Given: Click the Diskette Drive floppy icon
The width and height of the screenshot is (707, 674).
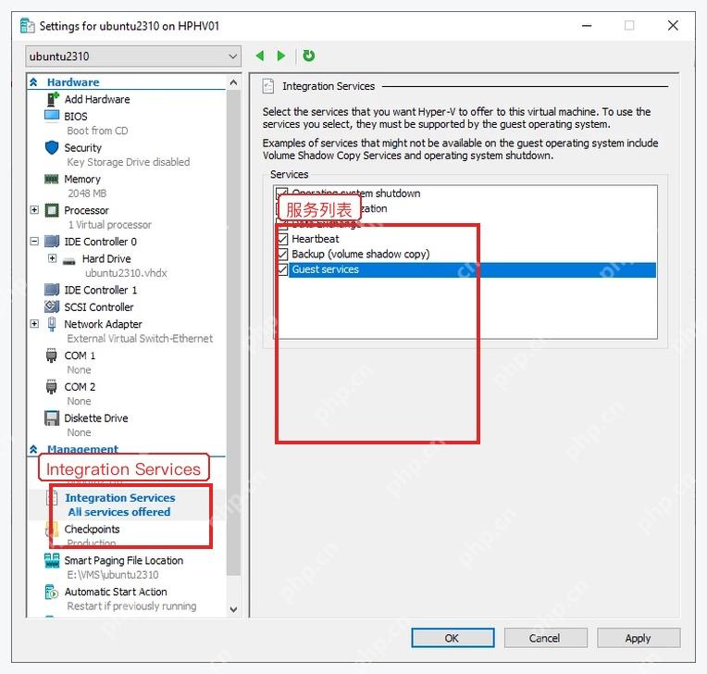Looking at the screenshot, I should point(52,418).
